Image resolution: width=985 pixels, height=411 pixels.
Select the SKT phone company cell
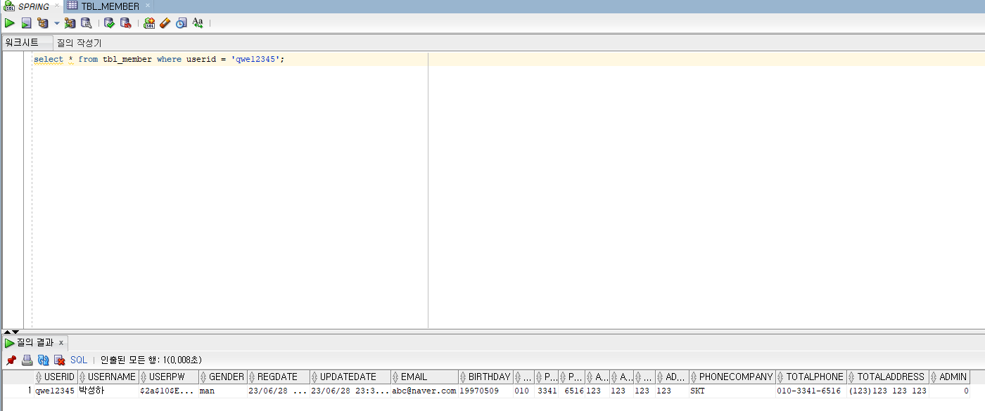point(732,391)
